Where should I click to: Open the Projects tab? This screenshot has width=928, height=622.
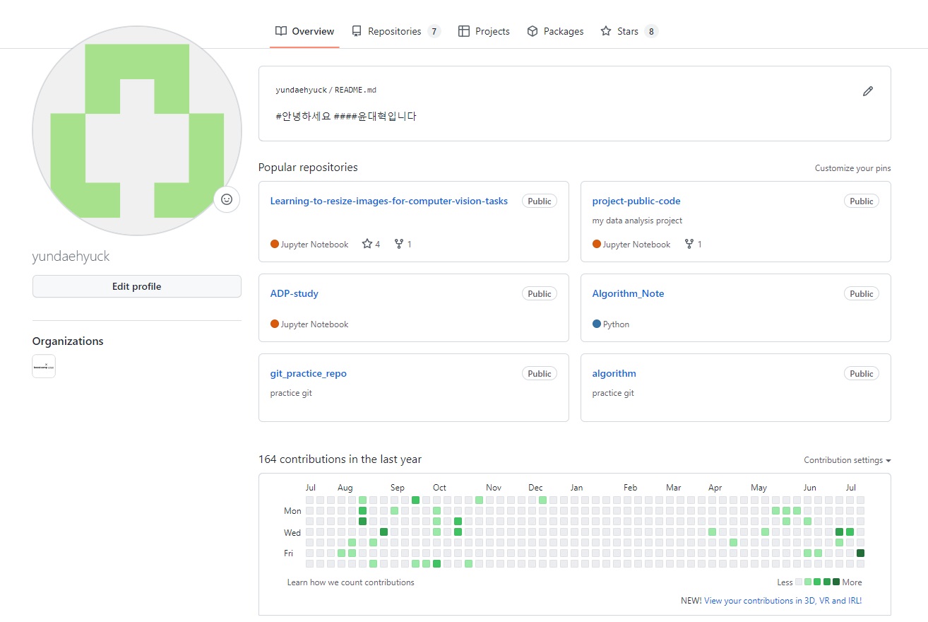(484, 31)
